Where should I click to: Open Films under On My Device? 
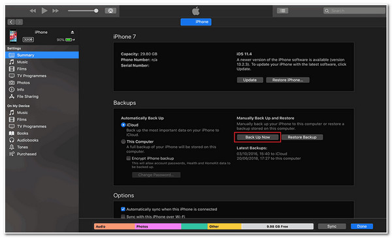[42, 119]
